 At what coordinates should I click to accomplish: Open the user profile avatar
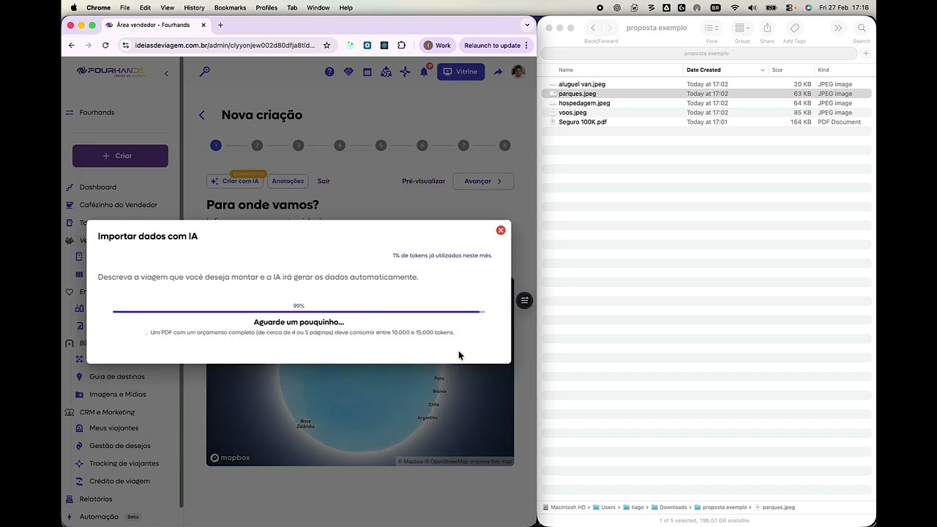tap(518, 72)
